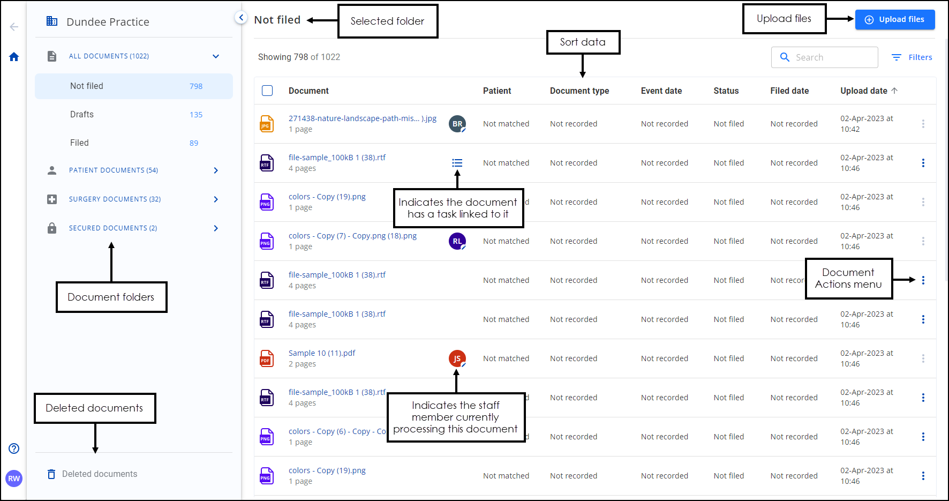Click the BR staff member avatar
This screenshot has width=949, height=501.
(x=457, y=124)
